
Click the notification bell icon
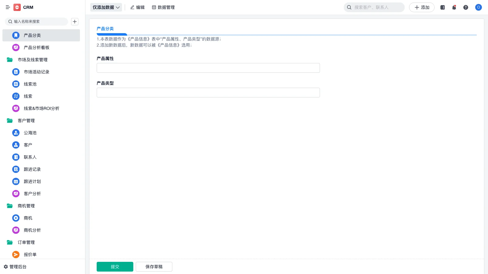(x=454, y=7)
